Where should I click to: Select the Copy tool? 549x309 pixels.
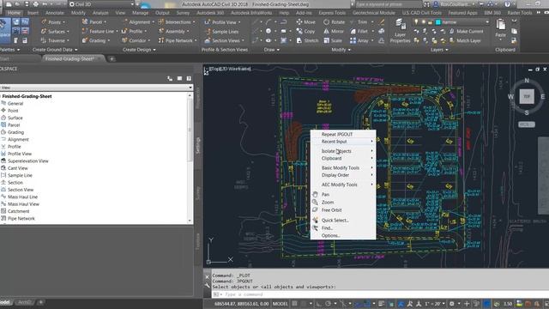pos(305,31)
